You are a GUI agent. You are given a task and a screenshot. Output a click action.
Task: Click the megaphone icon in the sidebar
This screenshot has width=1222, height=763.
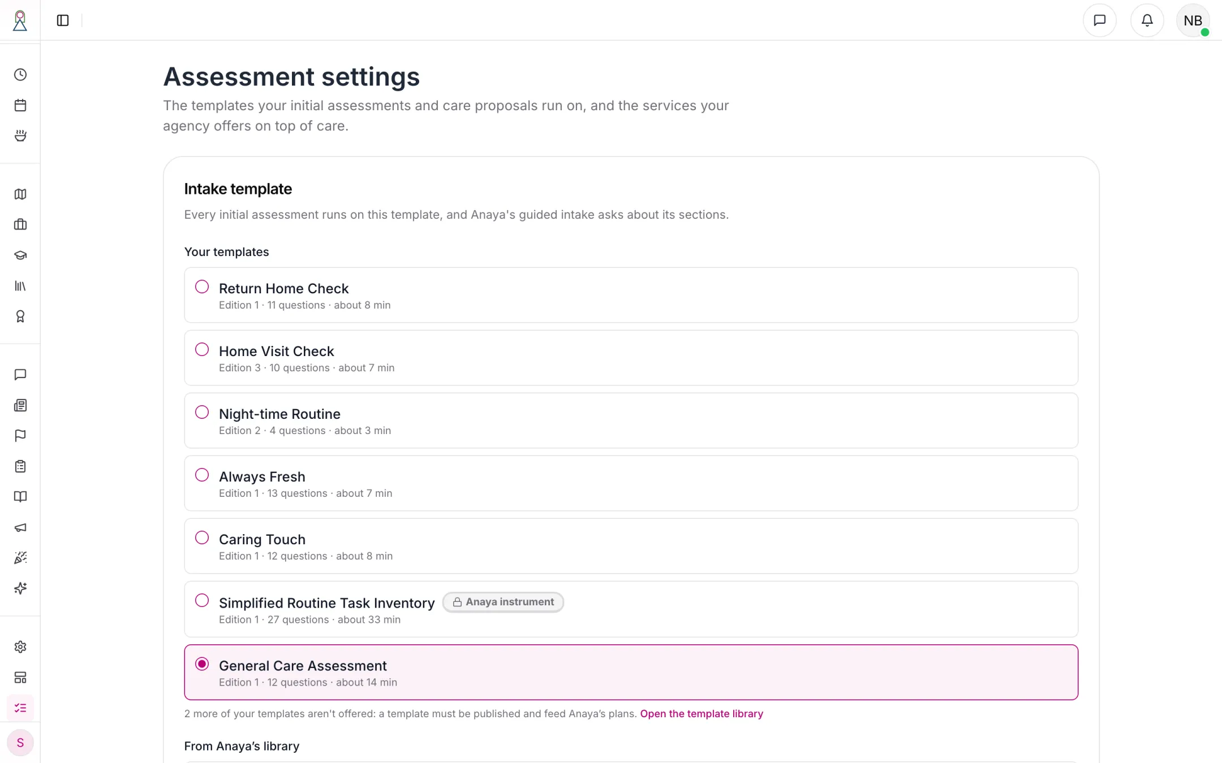(20, 527)
